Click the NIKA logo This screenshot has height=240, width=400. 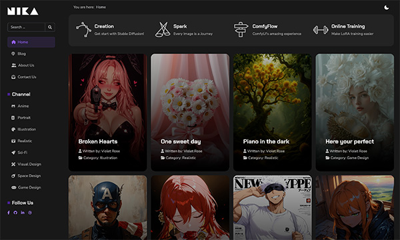click(x=23, y=11)
